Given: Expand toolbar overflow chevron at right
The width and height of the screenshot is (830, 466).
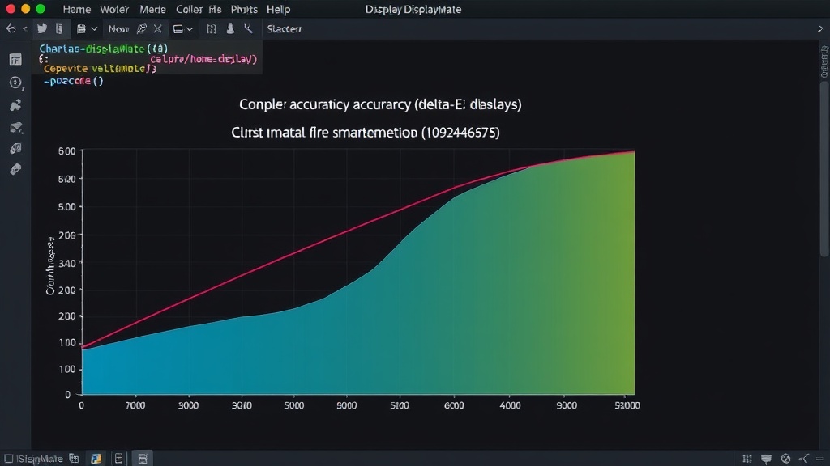Looking at the screenshot, I should tap(820, 29).
